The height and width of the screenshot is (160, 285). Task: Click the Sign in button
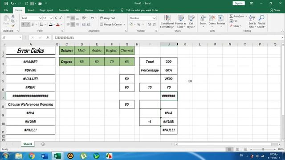coord(239,3)
